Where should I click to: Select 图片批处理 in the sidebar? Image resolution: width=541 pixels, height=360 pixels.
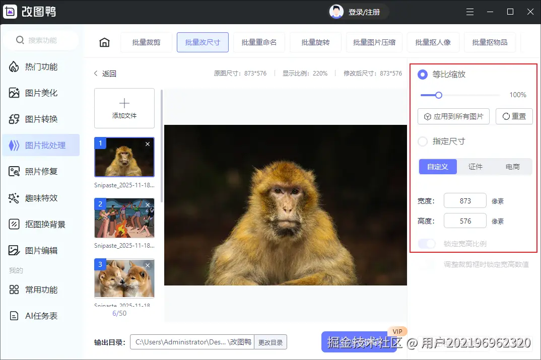coord(41,145)
